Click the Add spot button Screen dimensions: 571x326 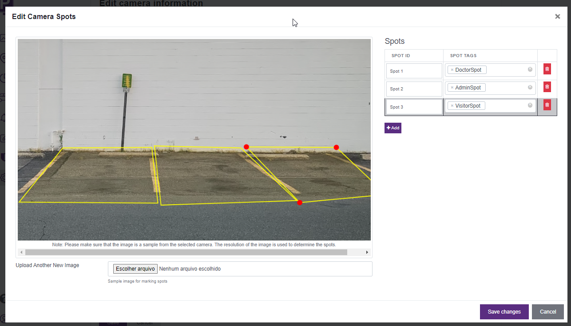pyautogui.click(x=393, y=128)
